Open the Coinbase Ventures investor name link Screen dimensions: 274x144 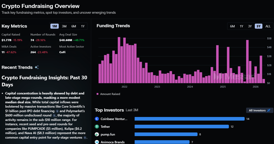point(114,119)
